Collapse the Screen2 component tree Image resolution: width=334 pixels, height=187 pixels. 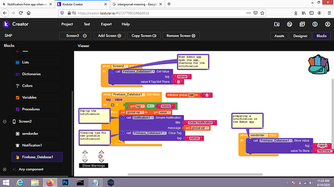[x=4, y=121]
